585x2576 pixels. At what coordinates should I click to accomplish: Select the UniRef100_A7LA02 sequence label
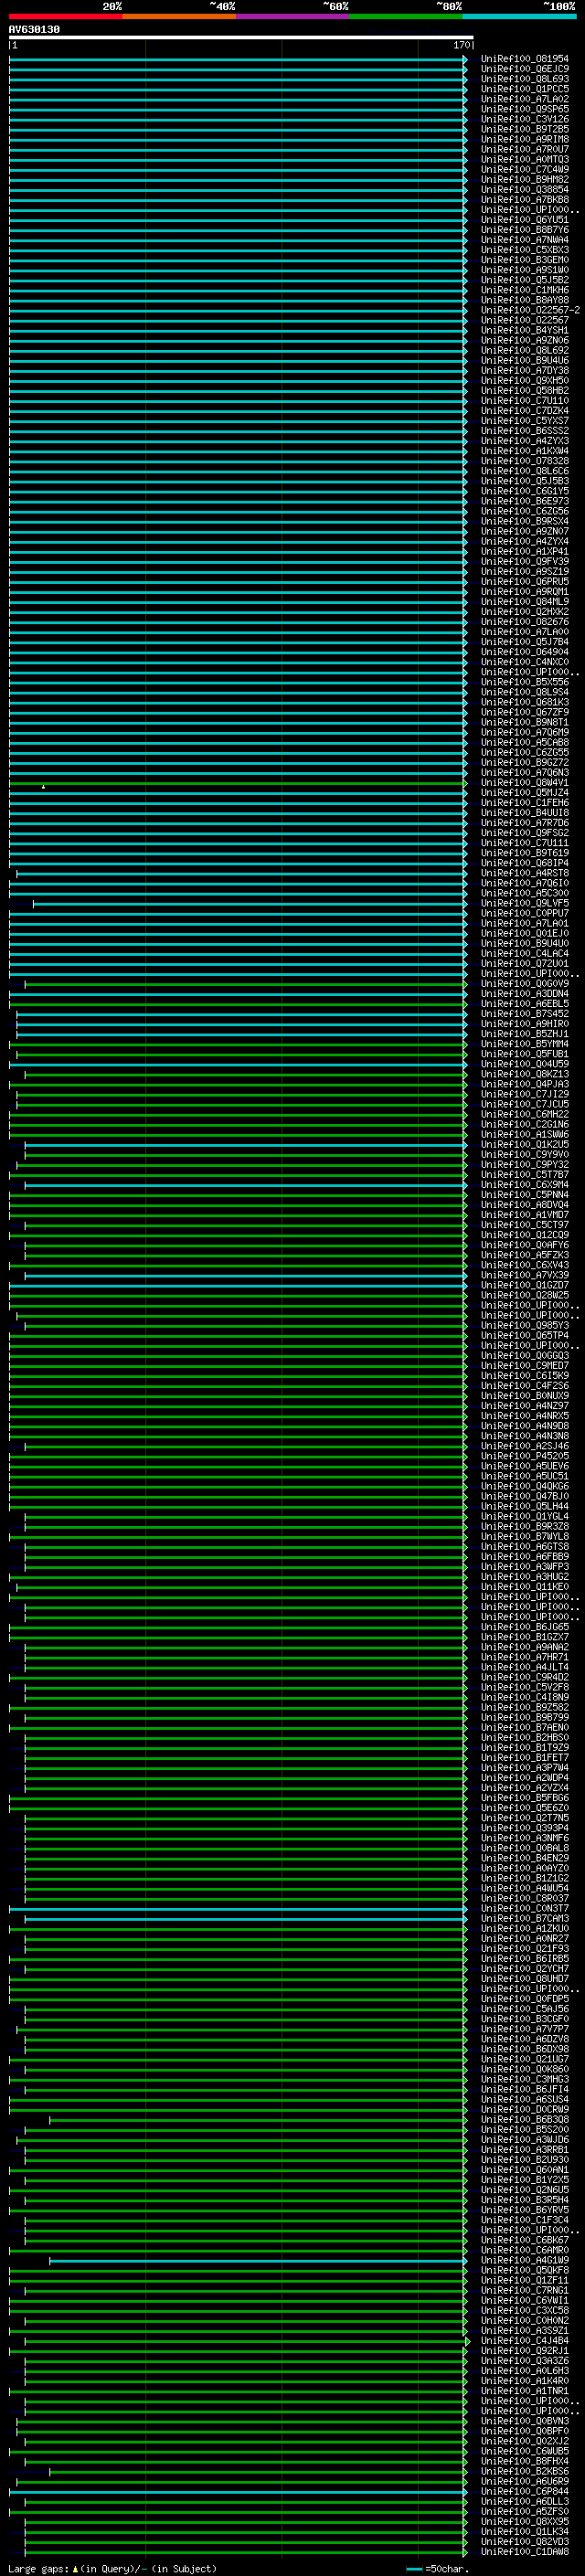click(524, 99)
